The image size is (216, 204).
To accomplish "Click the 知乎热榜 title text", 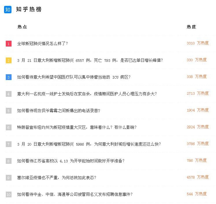I will [x=29, y=9].
